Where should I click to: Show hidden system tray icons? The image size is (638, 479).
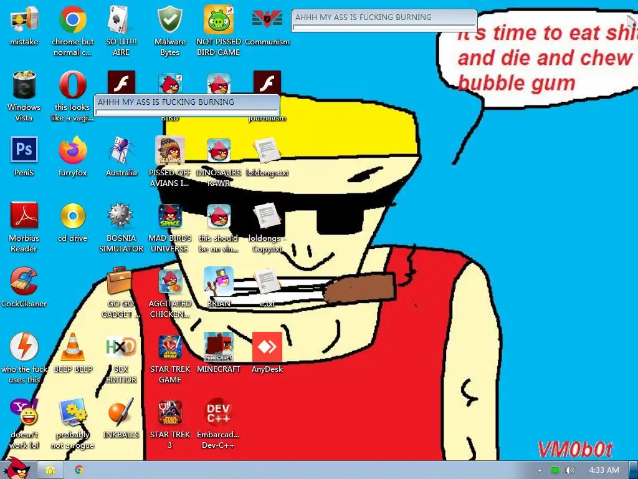pyautogui.click(x=540, y=470)
